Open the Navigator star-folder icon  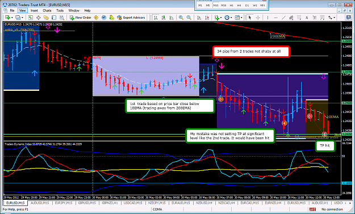coord(46,18)
